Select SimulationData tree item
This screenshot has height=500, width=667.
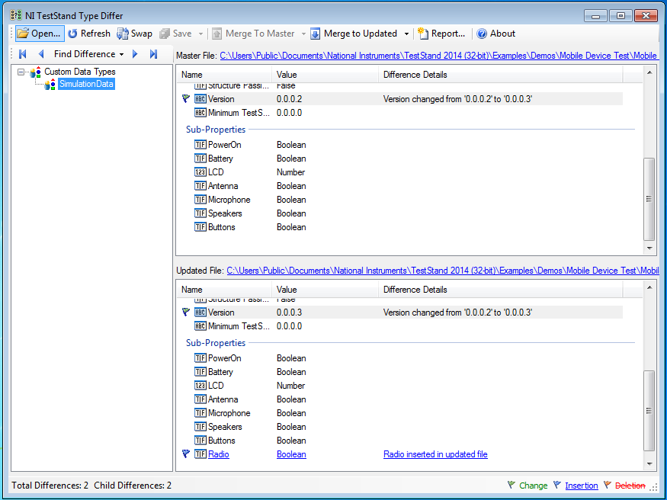86,84
